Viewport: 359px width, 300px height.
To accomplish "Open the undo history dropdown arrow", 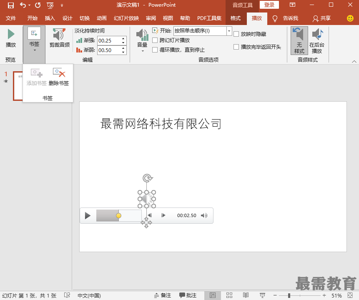I will tap(29, 5).
